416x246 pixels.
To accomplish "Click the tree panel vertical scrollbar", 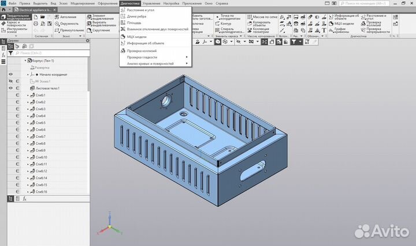I will tap(88, 74).
